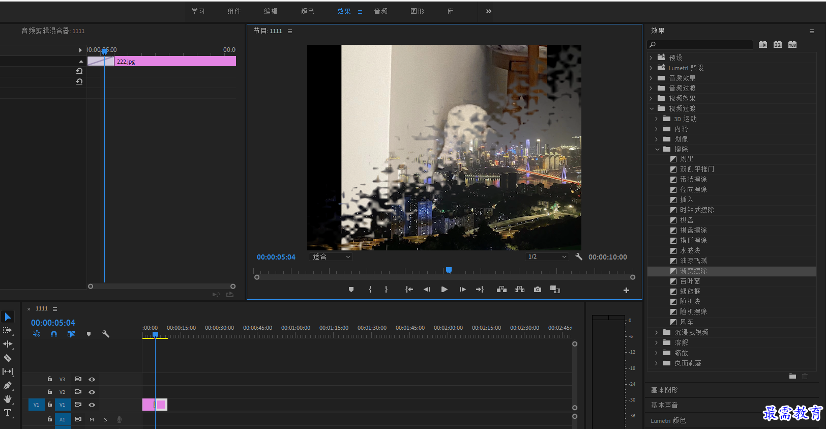The width and height of the screenshot is (826, 429).
Task: Open the Comparison View button
Action: (555, 290)
